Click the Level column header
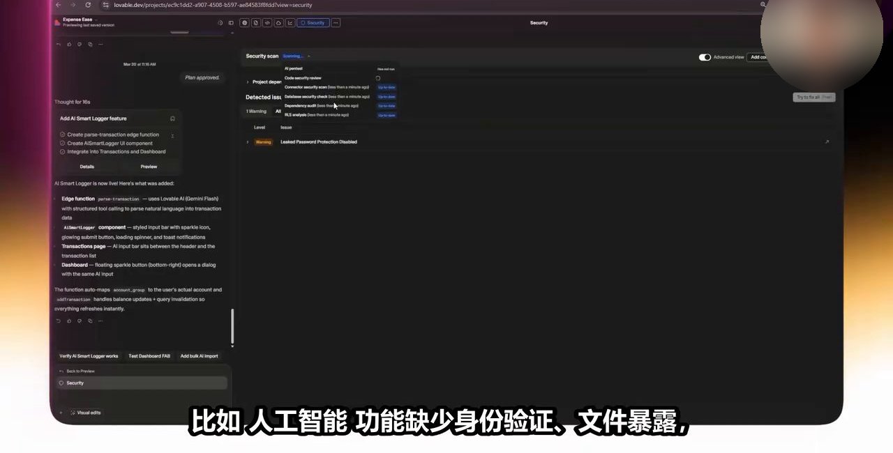This screenshot has width=893, height=453. [260, 128]
